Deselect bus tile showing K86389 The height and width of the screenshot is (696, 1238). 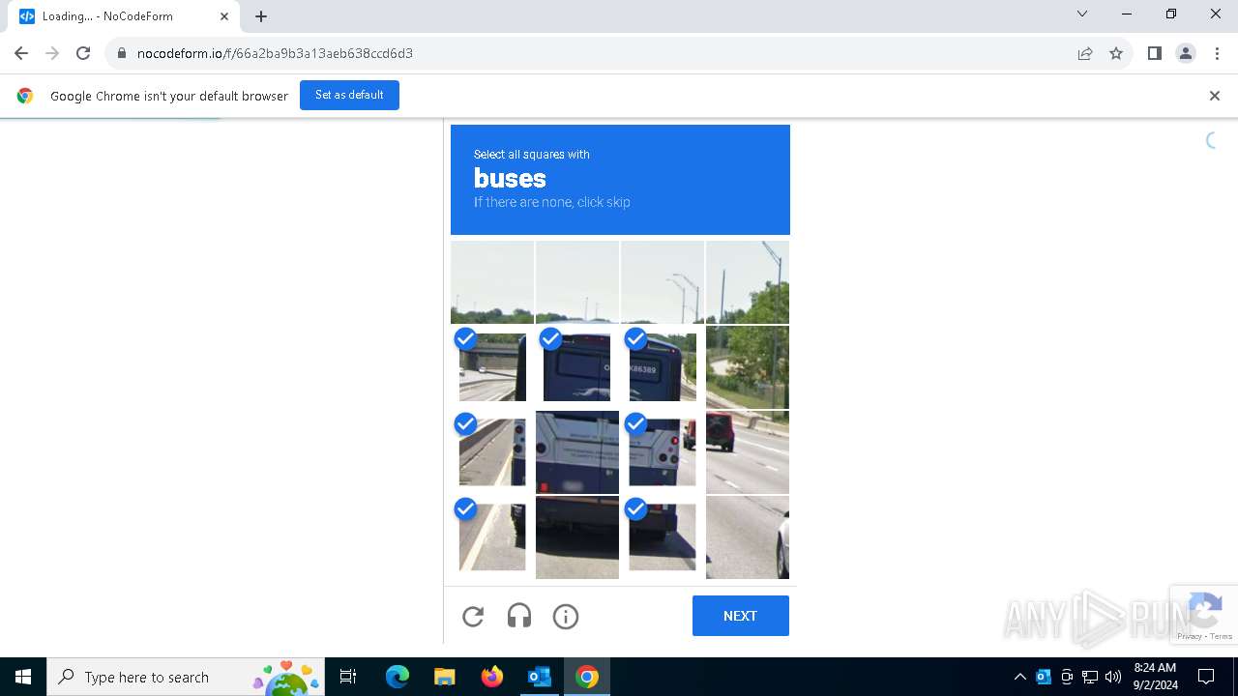[663, 367]
